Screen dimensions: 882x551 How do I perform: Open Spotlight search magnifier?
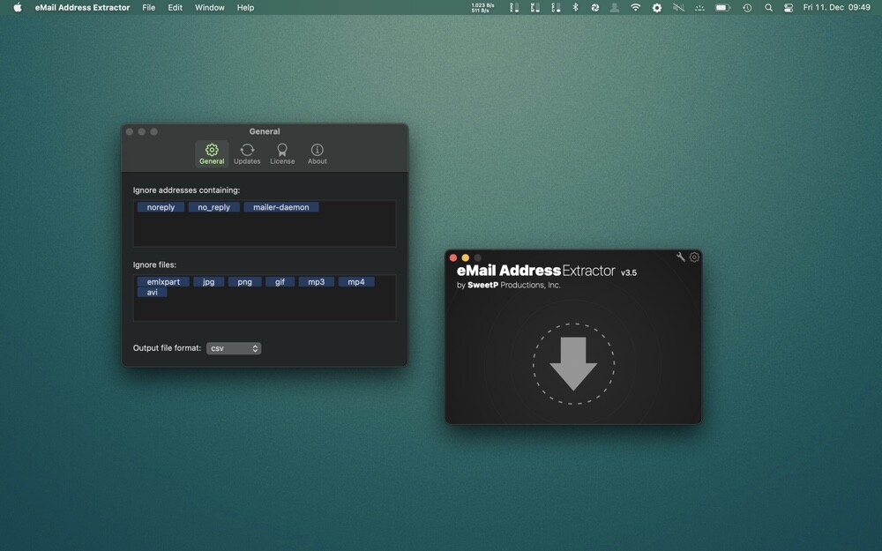click(768, 7)
